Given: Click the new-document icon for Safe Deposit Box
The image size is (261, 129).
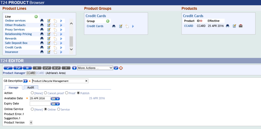Looking at the screenshot, I should pos(55,43).
